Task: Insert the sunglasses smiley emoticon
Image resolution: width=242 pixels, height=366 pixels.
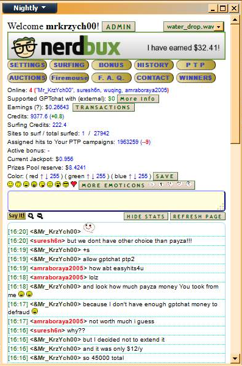Action: coord(66,184)
